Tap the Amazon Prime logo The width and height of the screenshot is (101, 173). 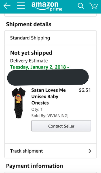pos(47,7)
